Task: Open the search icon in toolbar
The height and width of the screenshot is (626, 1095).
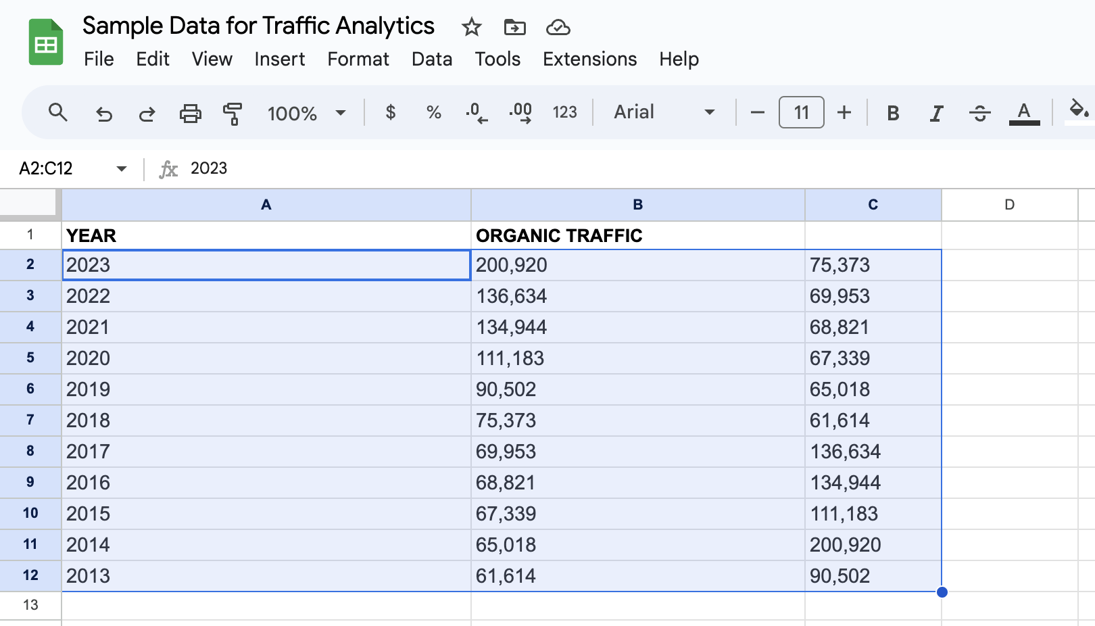Action: pyautogui.click(x=58, y=113)
